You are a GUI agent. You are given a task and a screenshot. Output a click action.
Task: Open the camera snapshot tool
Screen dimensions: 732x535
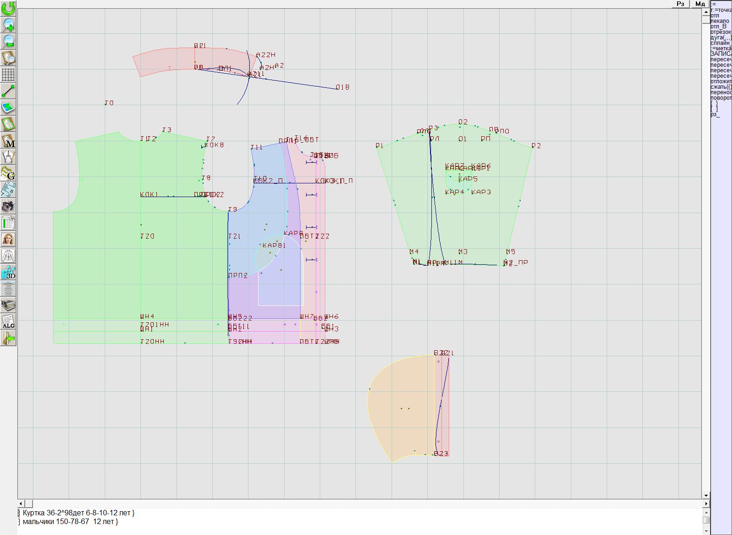tap(8, 206)
